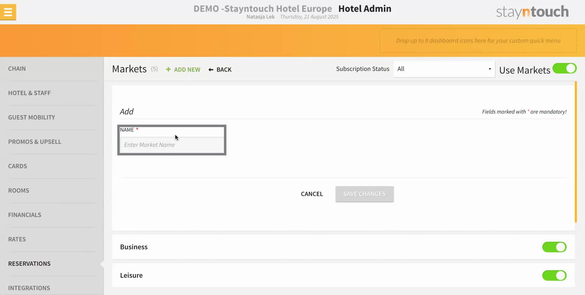Click the back arrow icon
The width and height of the screenshot is (585, 295).
[211, 70]
